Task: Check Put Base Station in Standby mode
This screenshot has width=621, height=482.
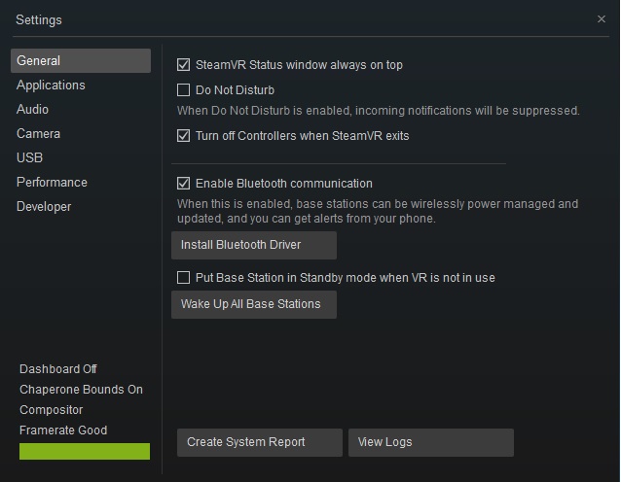Action: coord(183,278)
